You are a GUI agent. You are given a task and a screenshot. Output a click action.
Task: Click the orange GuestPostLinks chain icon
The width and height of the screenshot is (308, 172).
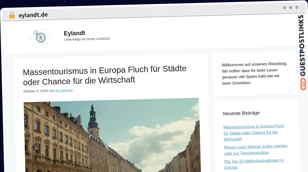[x=303, y=84]
